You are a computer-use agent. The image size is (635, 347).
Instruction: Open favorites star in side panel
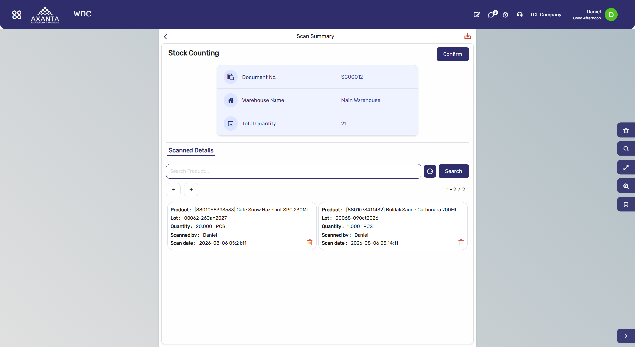(626, 130)
